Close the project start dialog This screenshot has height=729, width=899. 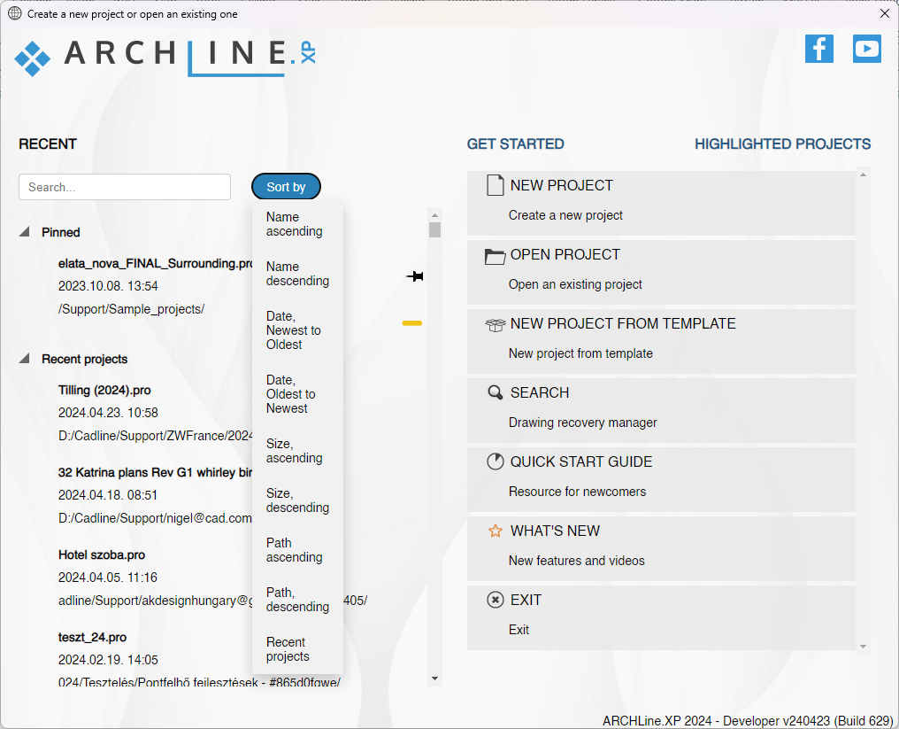[885, 13]
